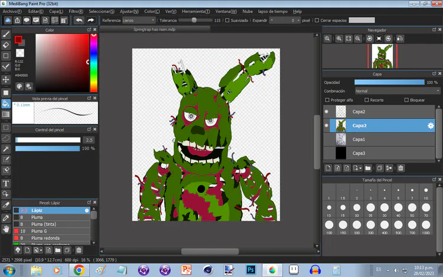This screenshot has height=277, width=443.
Task: Open the Capa menu
Action: click(x=56, y=11)
